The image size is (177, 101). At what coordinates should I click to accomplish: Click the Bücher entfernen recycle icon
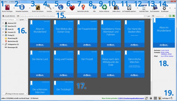pyautogui.click(x=104, y=7)
